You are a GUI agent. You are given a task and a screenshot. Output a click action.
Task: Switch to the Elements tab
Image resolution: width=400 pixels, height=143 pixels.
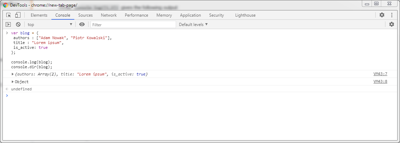tap(39, 15)
